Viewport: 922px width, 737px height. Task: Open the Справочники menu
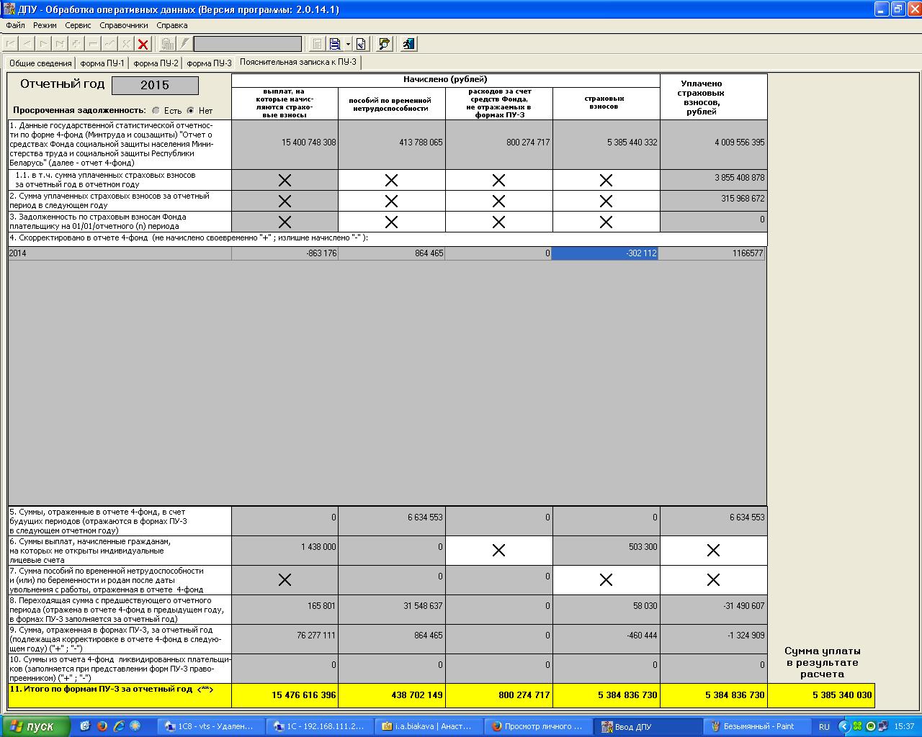(x=123, y=25)
